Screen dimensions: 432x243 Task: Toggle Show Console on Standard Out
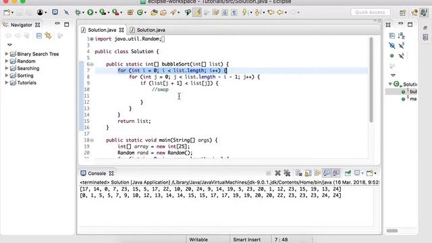(327, 173)
